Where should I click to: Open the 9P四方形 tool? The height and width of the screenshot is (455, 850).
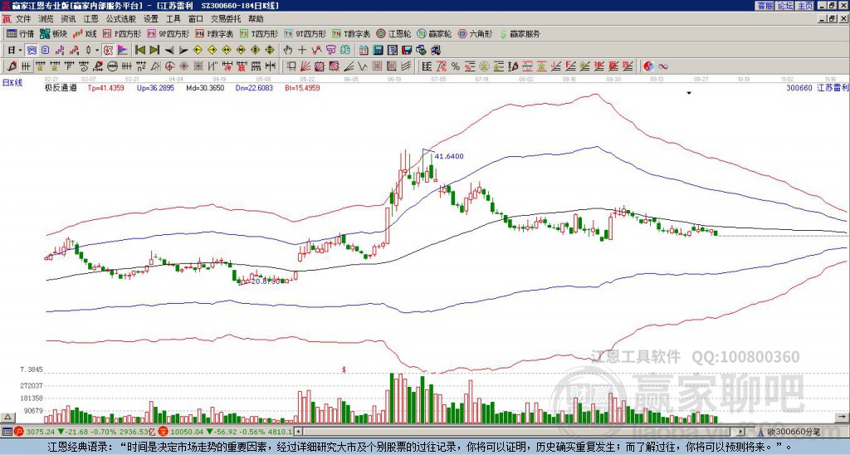(168, 33)
